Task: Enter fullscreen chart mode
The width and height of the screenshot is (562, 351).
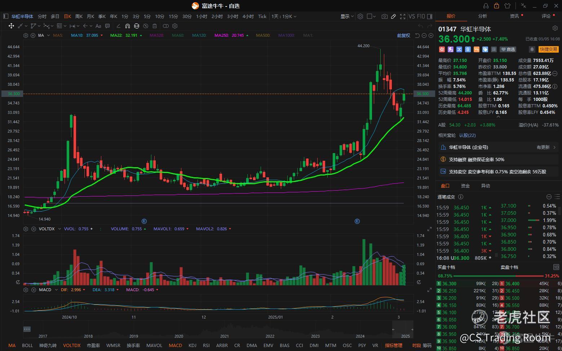Action: click(x=403, y=16)
